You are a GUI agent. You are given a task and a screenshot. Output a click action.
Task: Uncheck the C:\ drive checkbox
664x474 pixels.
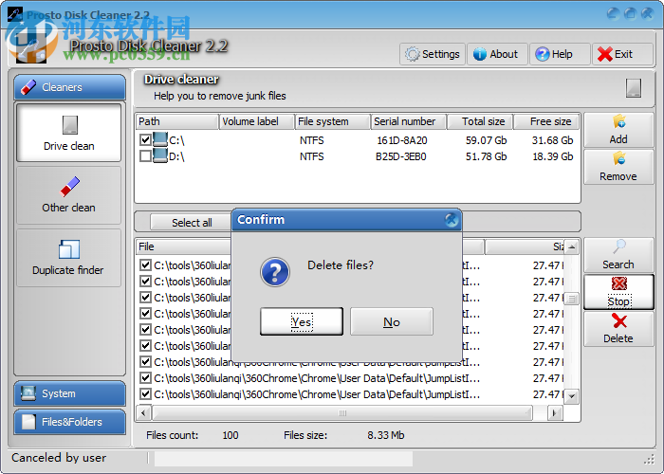pyautogui.click(x=145, y=139)
